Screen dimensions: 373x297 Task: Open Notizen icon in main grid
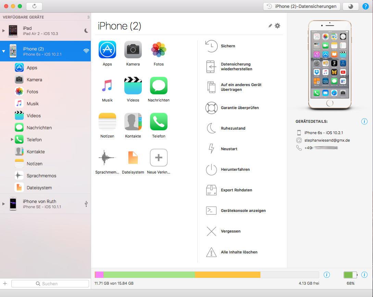point(107,121)
